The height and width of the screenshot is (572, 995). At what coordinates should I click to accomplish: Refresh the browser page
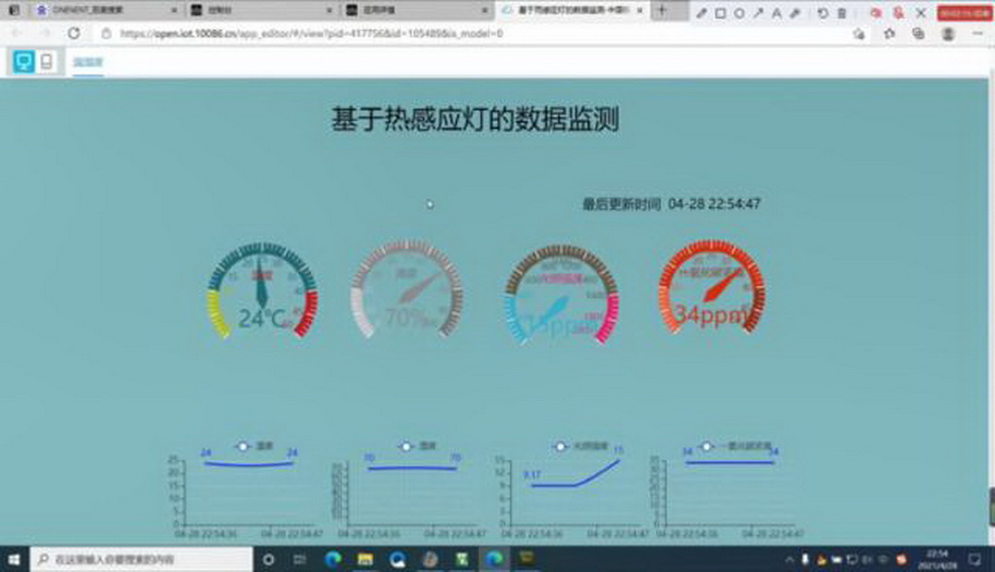74,33
